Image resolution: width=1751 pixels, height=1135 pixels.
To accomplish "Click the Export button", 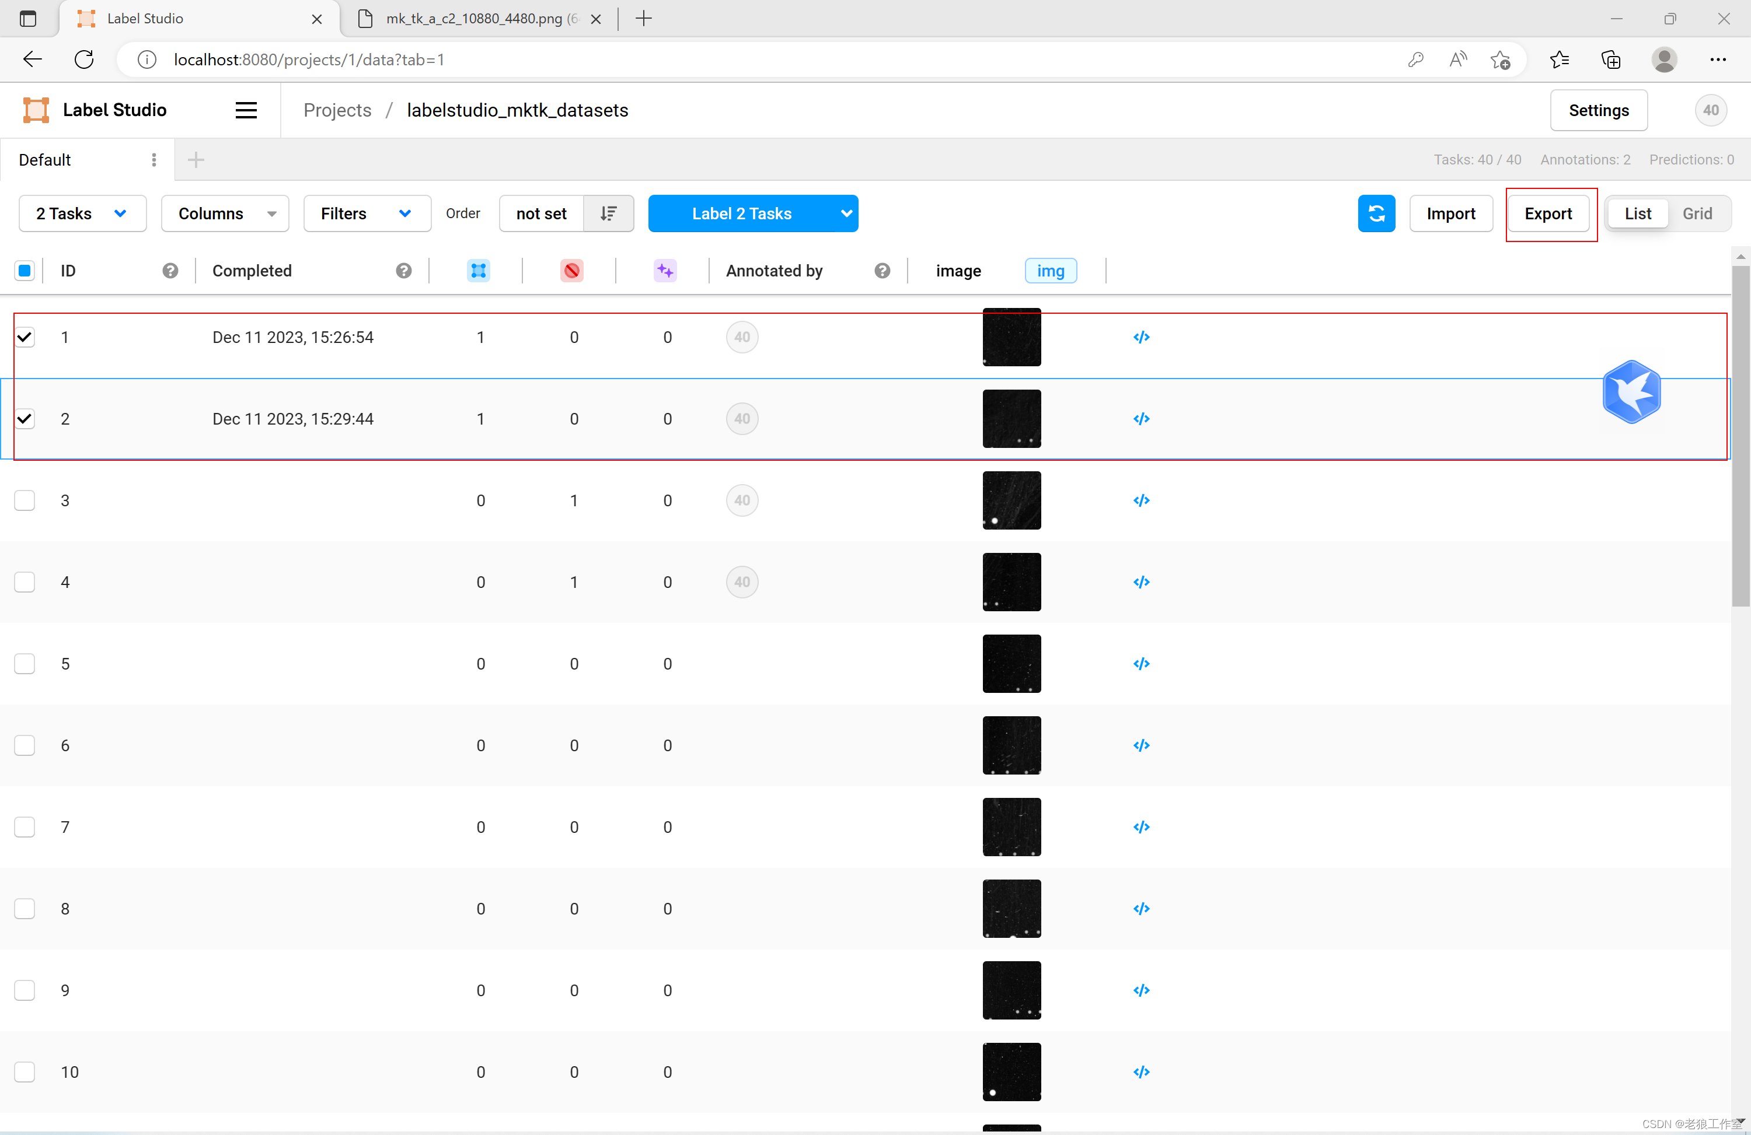I will [1548, 213].
